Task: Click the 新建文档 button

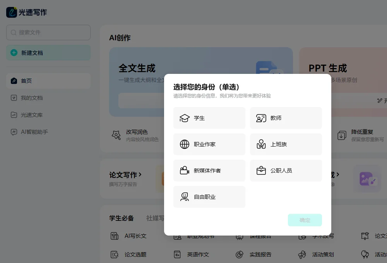Action: [48, 53]
